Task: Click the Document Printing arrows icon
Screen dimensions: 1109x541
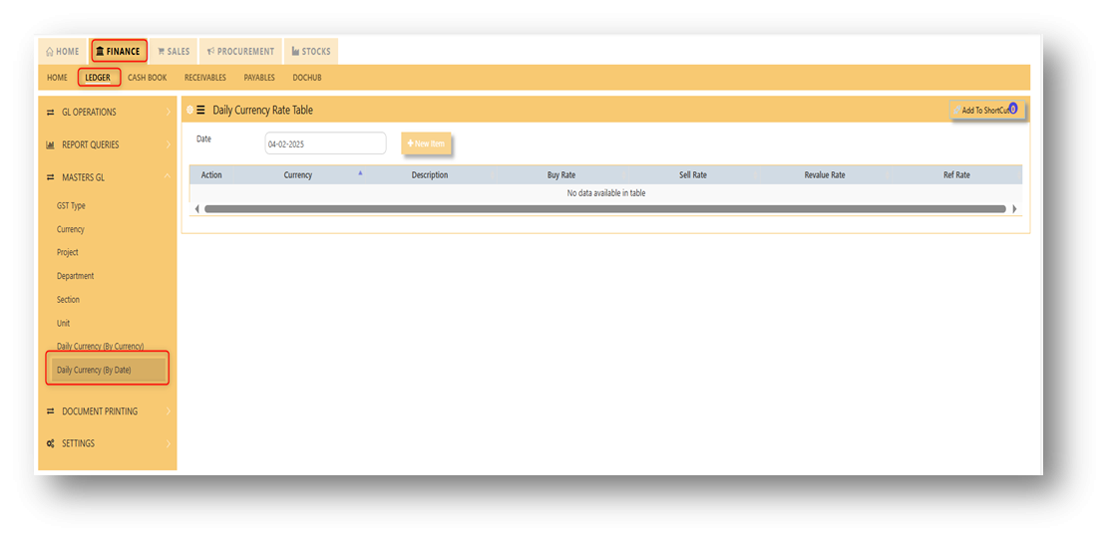Action: click(x=50, y=411)
